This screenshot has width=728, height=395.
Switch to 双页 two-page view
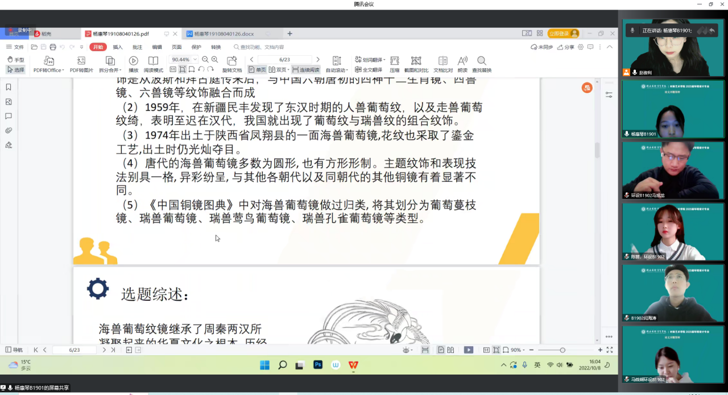280,70
